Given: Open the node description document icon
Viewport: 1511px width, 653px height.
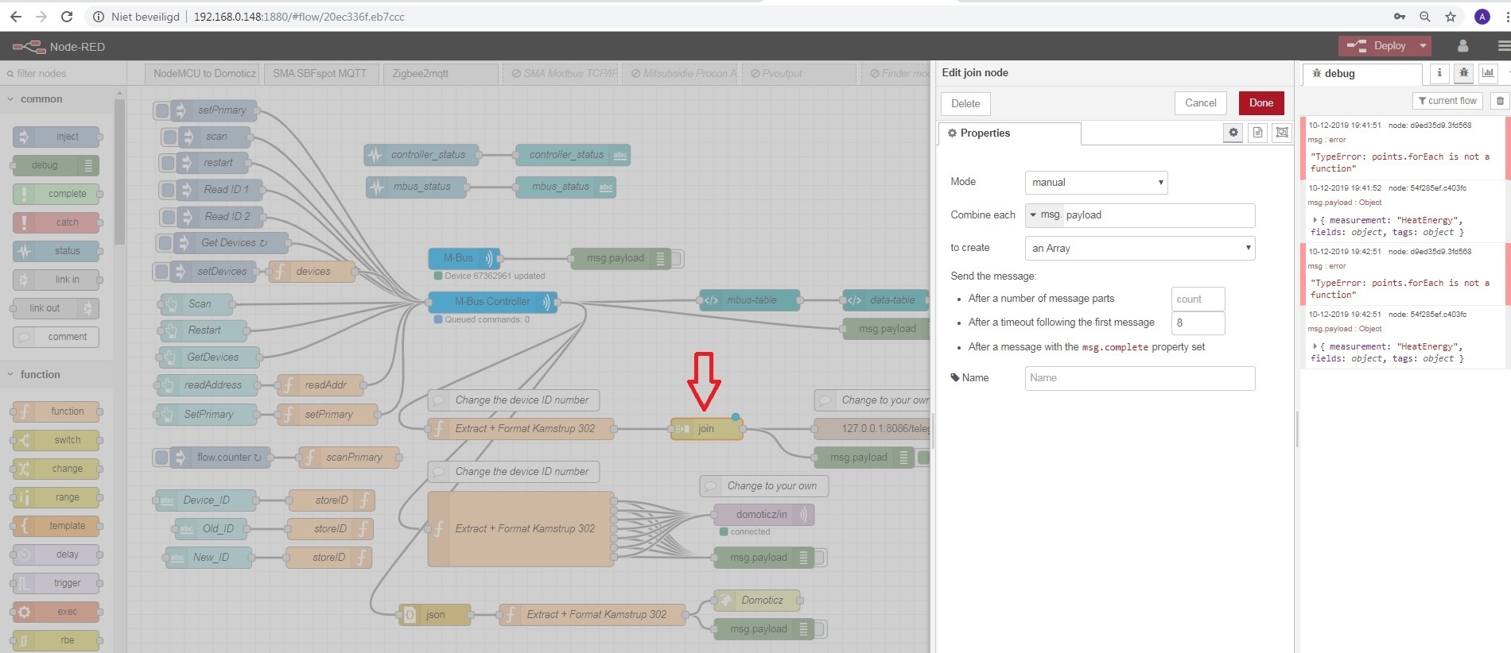Looking at the screenshot, I should (1257, 133).
